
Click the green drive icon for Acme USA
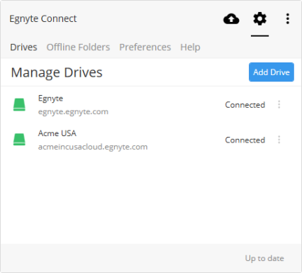[19, 140]
